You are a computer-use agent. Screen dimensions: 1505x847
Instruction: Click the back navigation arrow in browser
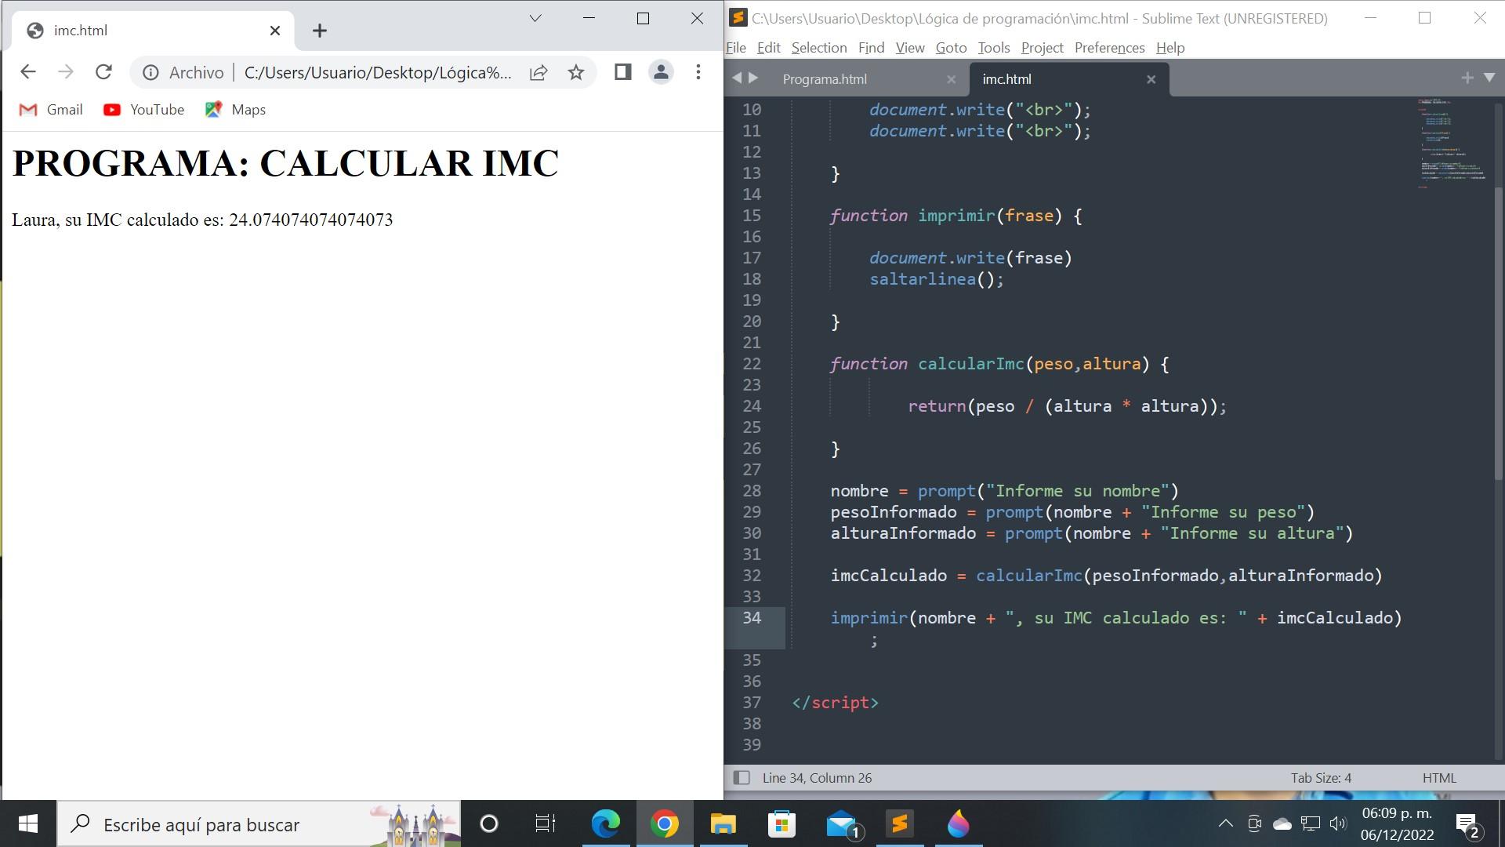29,72
